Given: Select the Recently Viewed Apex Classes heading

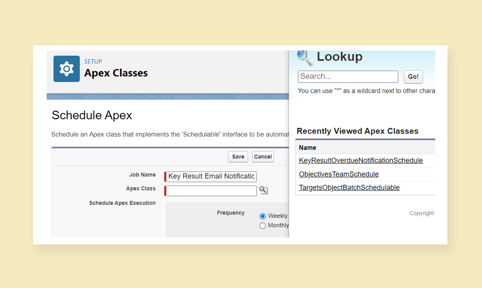Looking at the screenshot, I should click(x=358, y=131).
